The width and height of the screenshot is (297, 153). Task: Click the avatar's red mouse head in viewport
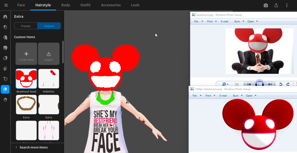(x=106, y=68)
